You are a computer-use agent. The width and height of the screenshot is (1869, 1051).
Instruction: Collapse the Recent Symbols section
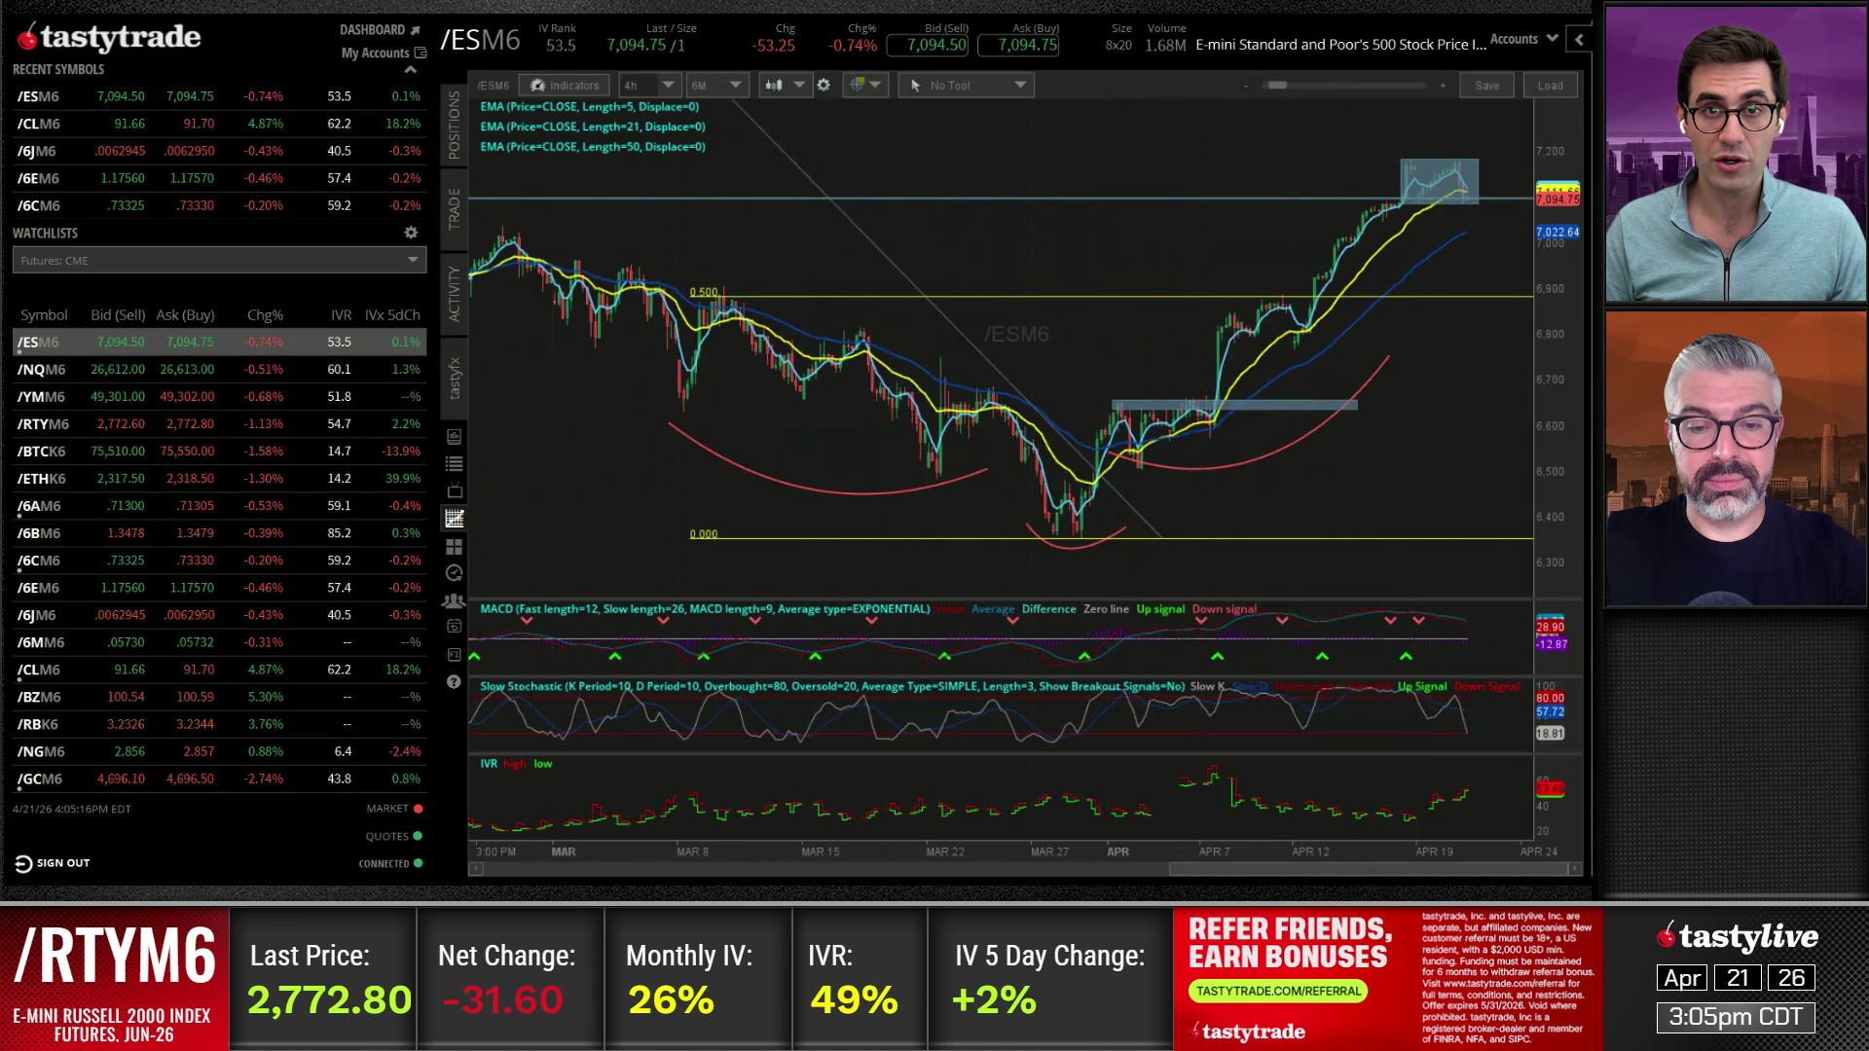410,70
